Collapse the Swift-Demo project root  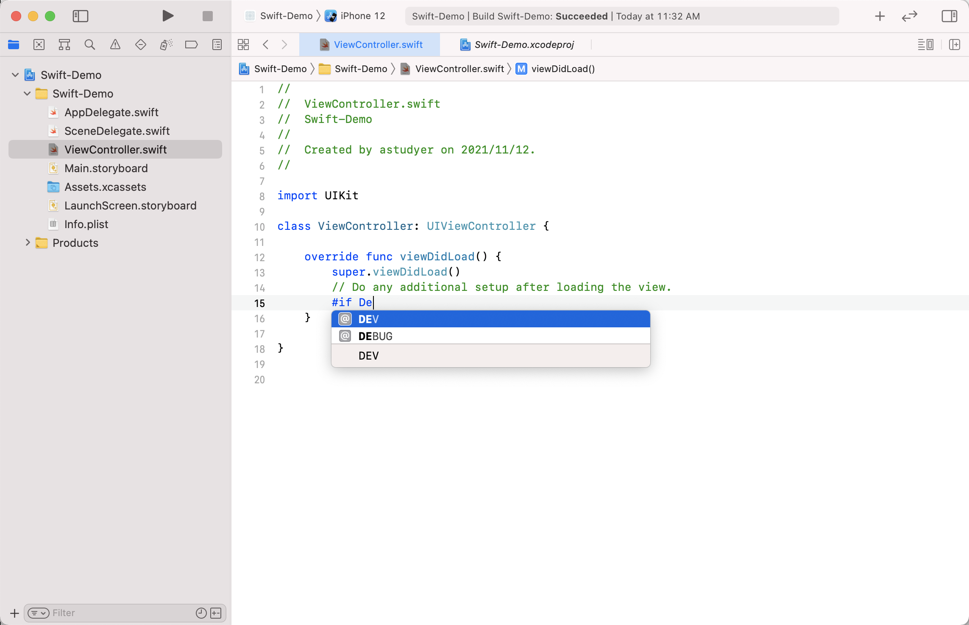pyautogui.click(x=15, y=75)
